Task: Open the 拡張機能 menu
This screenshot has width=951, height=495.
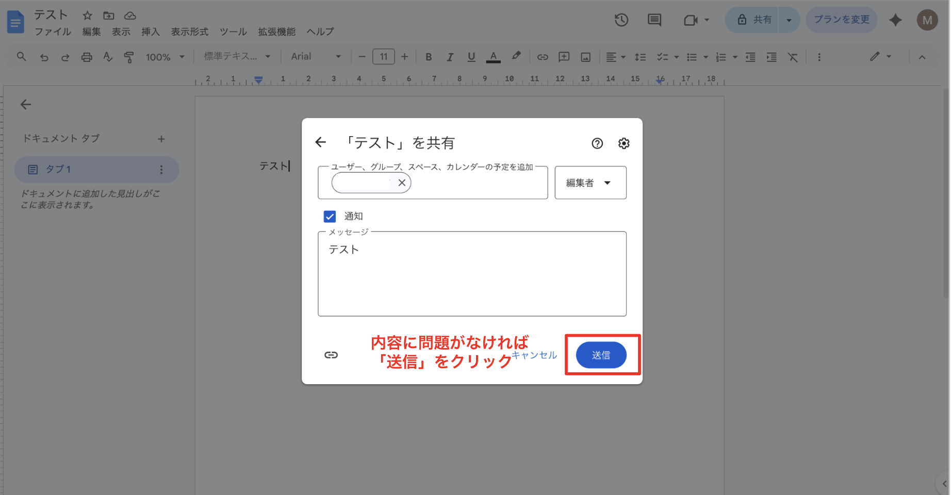Action: [277, 32]
